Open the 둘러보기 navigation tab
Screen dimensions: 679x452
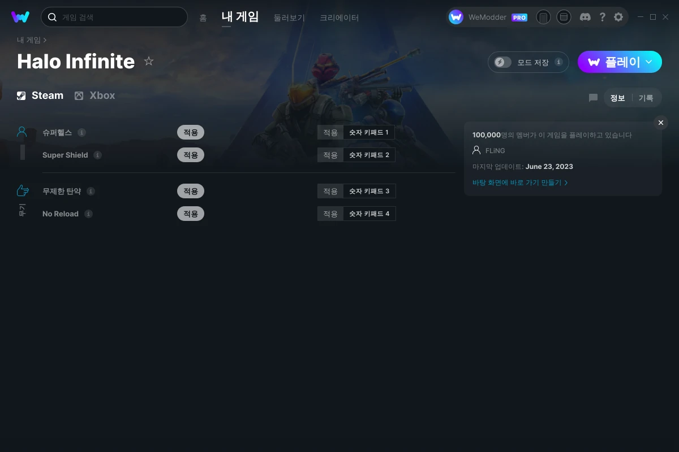[289, 18]
